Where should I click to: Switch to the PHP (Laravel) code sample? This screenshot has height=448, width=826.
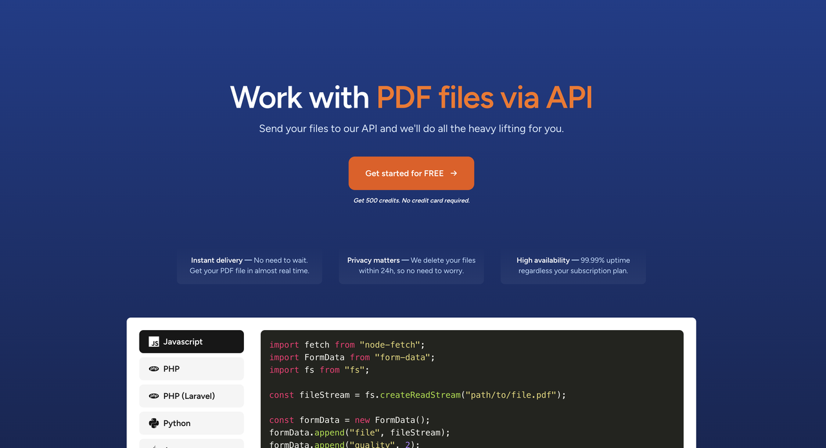click(x=191, y=396)
